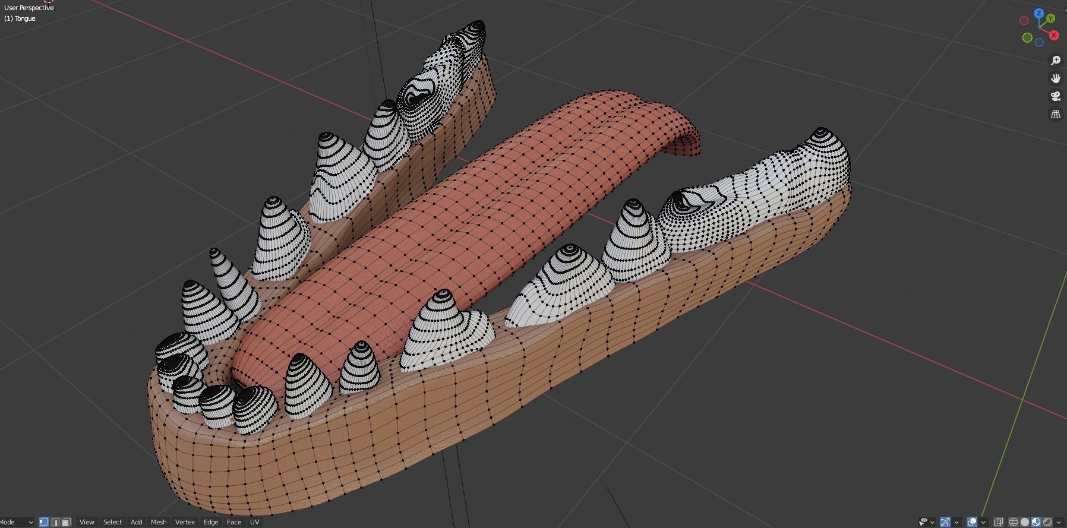Click the zoom view magnifier gizmo
1067x528 pixels.
pos(1056,61)
